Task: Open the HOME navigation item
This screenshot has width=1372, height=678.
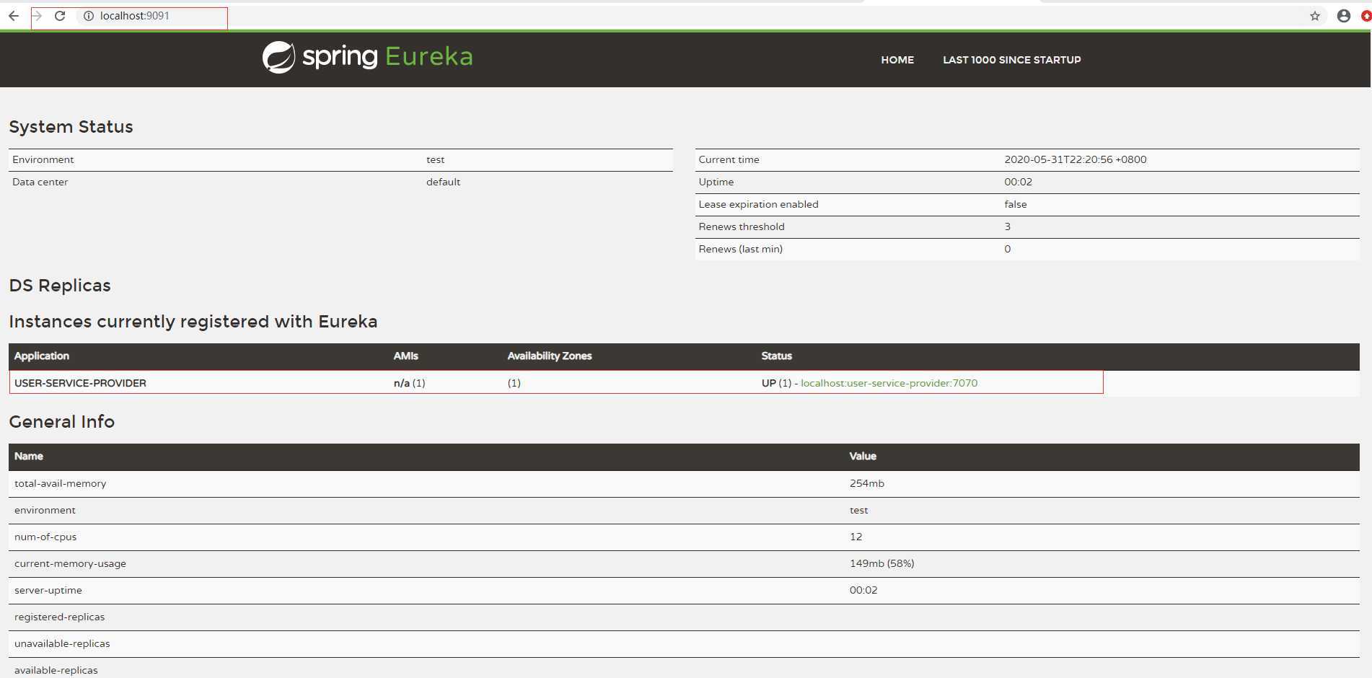Action: [x=897, y=60]
